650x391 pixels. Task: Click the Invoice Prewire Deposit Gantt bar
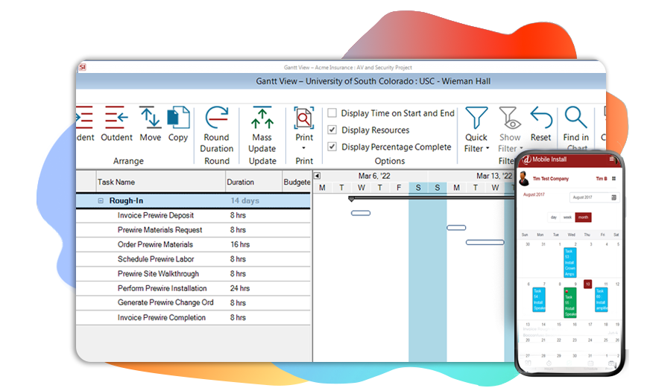(361, 213)
